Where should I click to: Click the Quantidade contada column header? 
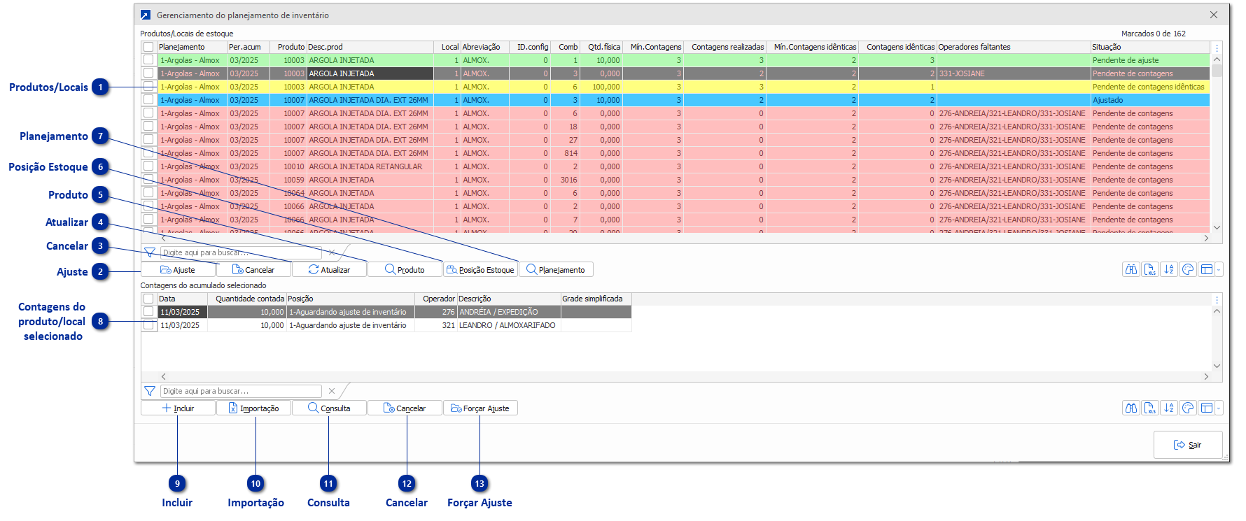(x=247, y=299)
